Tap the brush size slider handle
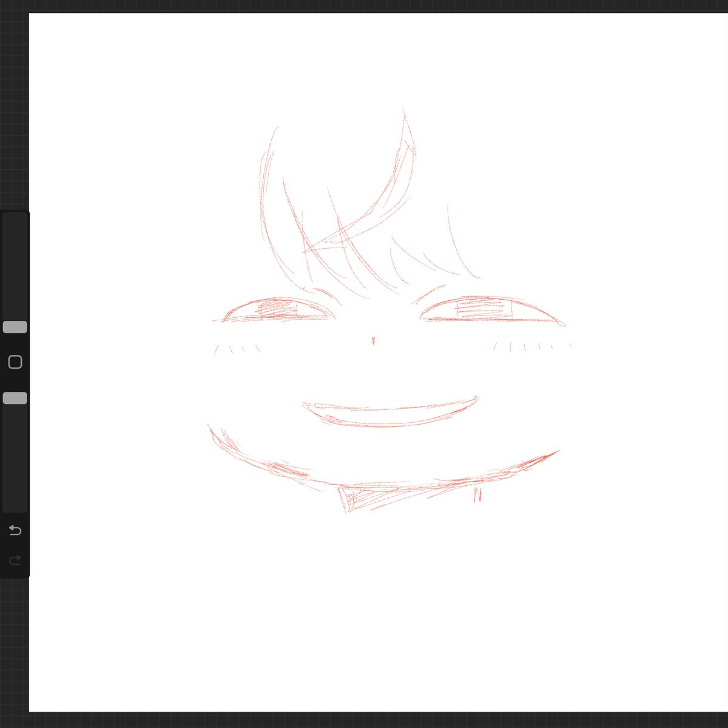This screenshot has width=728, height=728. click(x=15, y=326)
